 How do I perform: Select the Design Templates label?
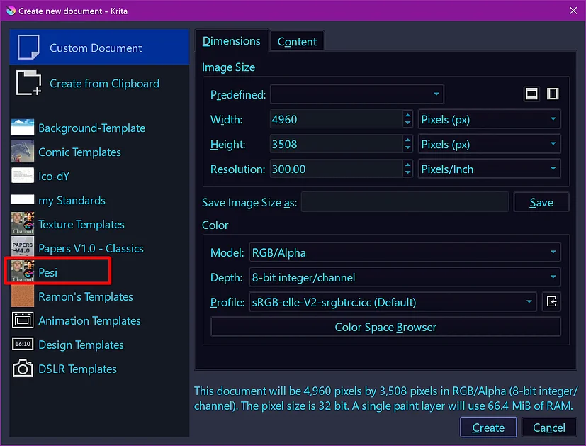click(81, 345)
